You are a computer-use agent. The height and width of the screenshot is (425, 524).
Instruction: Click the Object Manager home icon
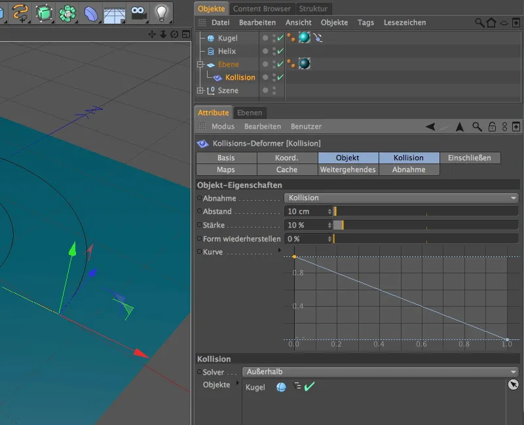coord(491,23)
